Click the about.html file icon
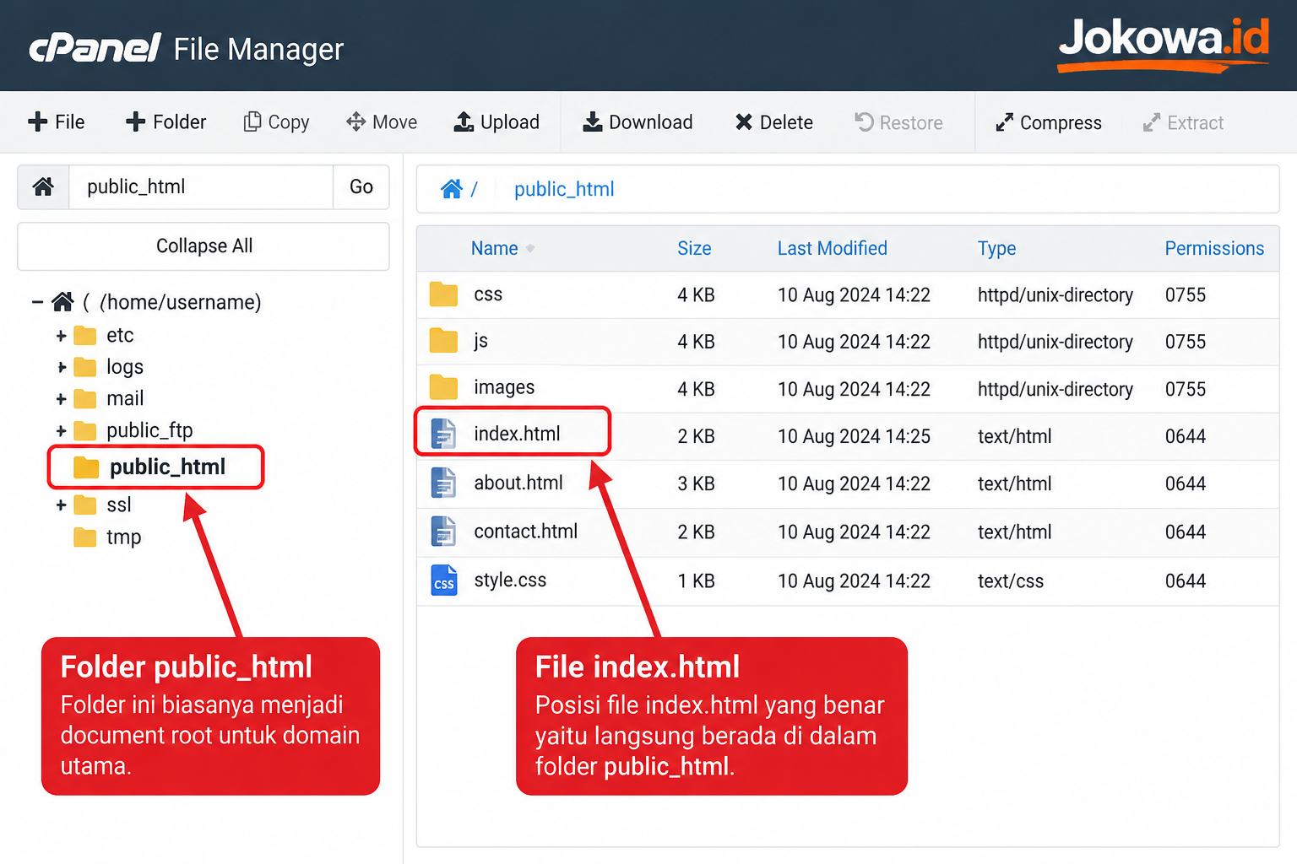 point(443,483)
